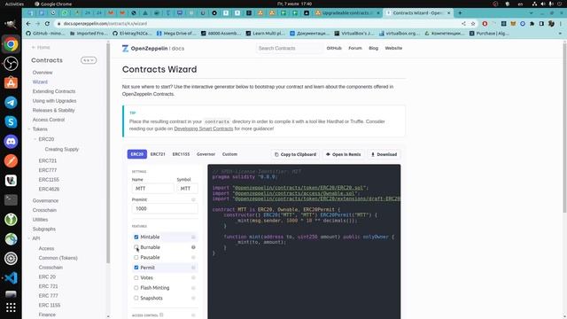Toggle the Access Control checkbox
567x319 pixels.
click(x=161, y=315)
